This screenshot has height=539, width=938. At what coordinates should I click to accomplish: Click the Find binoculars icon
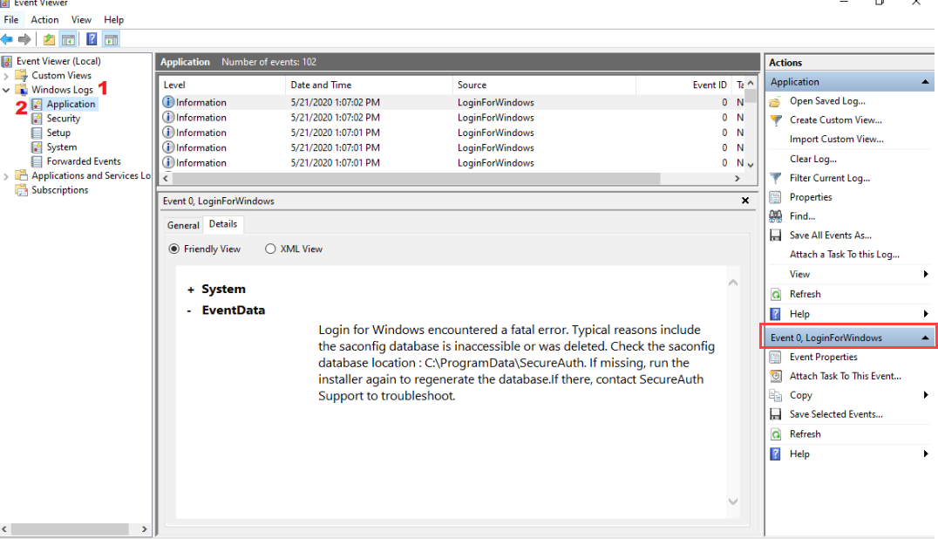775,216
